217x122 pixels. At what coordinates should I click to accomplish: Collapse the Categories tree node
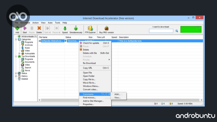pyautogui.click(x=16, y=39)
